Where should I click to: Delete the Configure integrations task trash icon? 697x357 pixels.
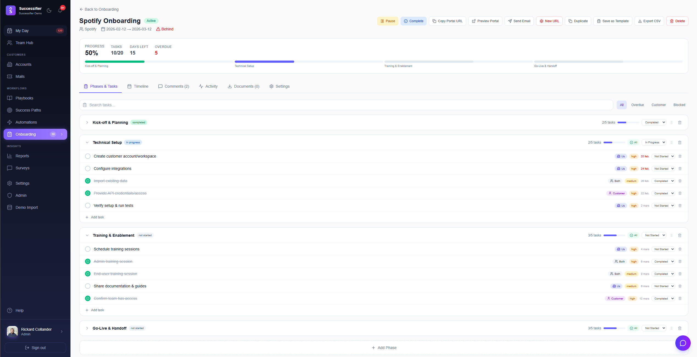(x=680, y=168)
